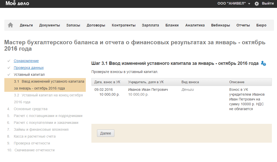Open the Отчеты menu
This screenshot has width=277, height=162.
point(243,25)
